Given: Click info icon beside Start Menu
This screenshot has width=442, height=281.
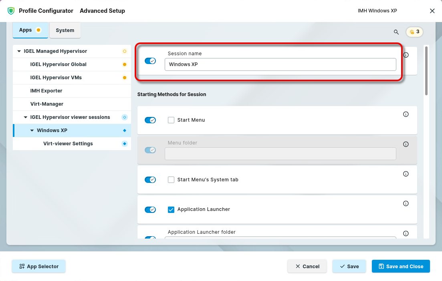Looking at the screenshot, I should (x=406, y=114).
